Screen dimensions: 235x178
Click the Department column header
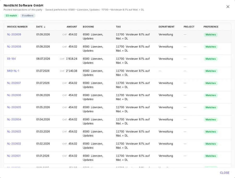[x=167, y=27]
